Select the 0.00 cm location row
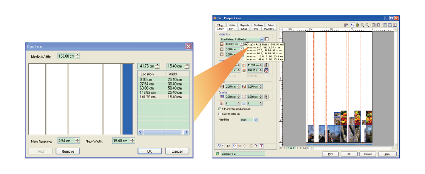425x174 pixels. click(x=163, y=79)
